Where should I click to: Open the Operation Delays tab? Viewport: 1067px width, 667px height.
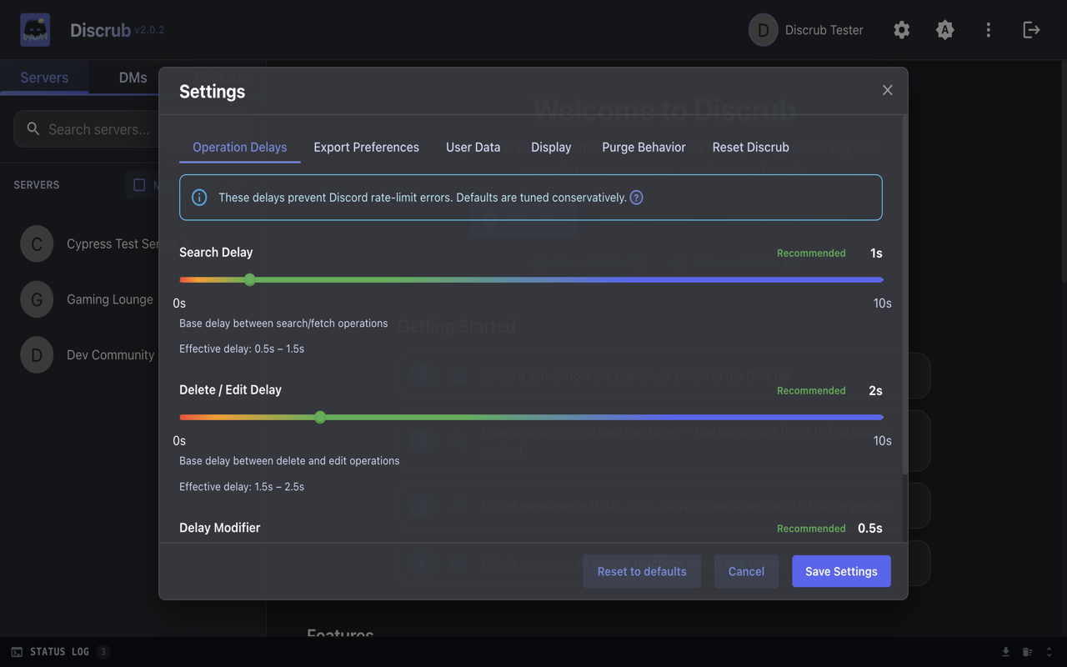tap(240, 147)
